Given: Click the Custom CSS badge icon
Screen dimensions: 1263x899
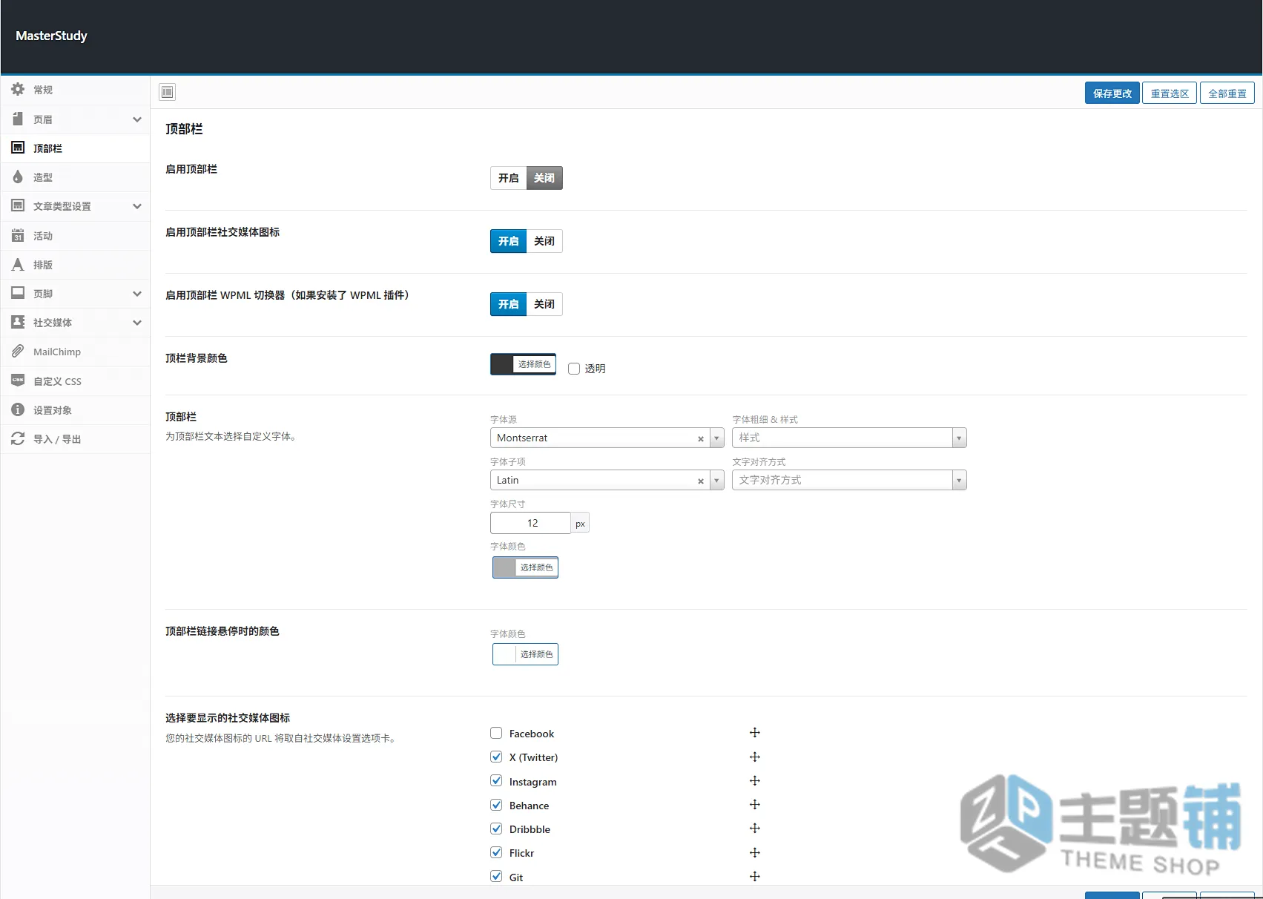Looking at the screenshot, I should [x=18, y=381].
